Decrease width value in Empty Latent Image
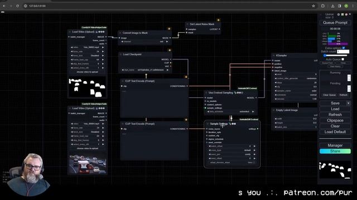Viewport: 357px width, 200px height. [x=276, y=119]
